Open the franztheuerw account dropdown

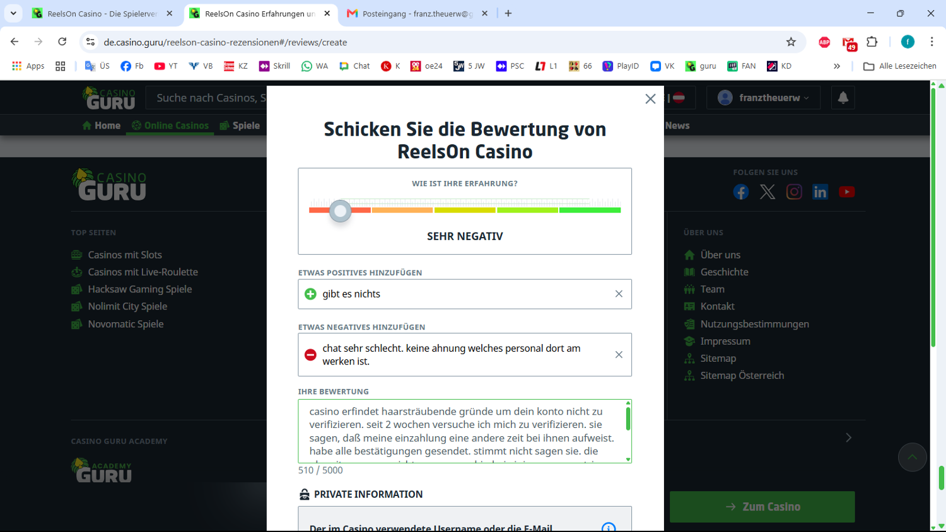coord(763,98)
